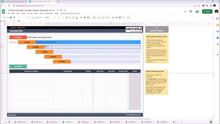
Task: Open a new browser tab
Action: (x=58, y=2)
